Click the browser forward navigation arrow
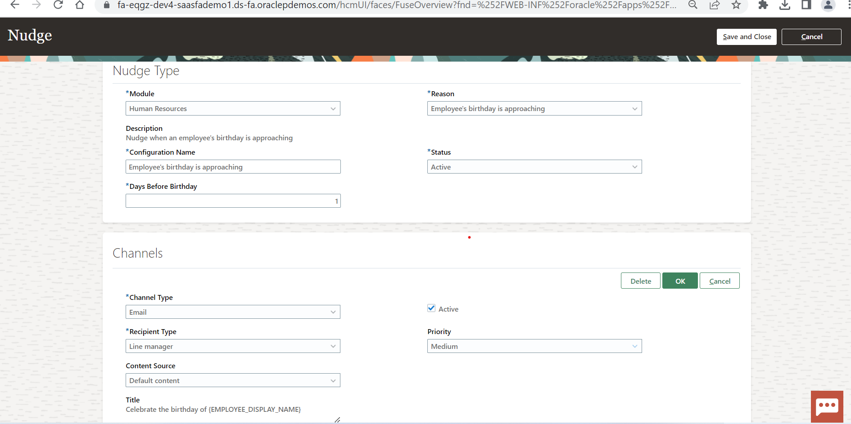This screenshot has height=424, width=851. (36, 5)
